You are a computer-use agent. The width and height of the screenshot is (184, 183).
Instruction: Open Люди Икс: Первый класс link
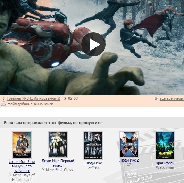[x=58, y=163]
